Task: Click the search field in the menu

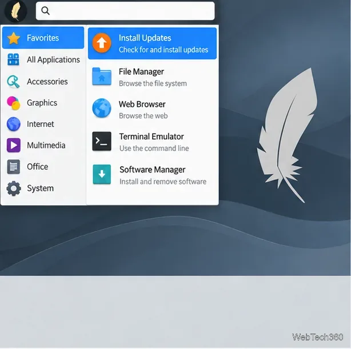Action: [x=125, y=11]
